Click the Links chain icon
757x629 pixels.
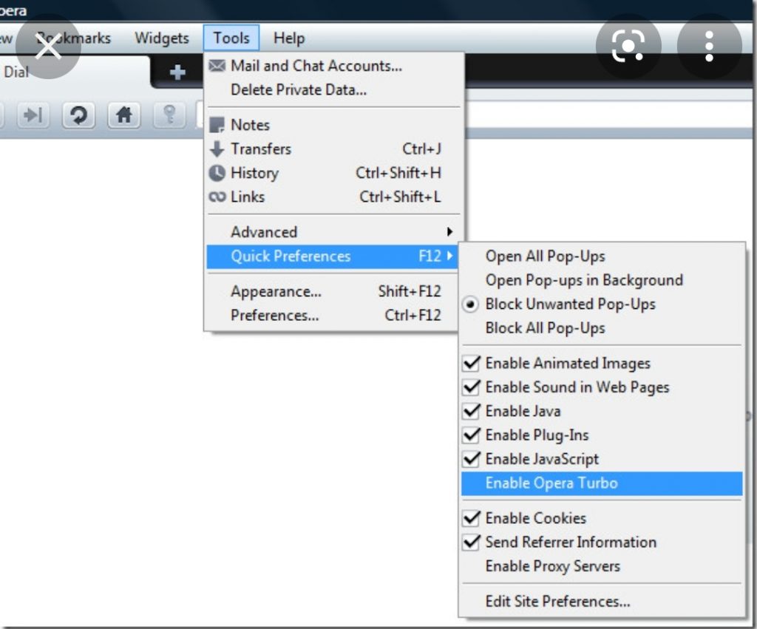pos(217,197)
